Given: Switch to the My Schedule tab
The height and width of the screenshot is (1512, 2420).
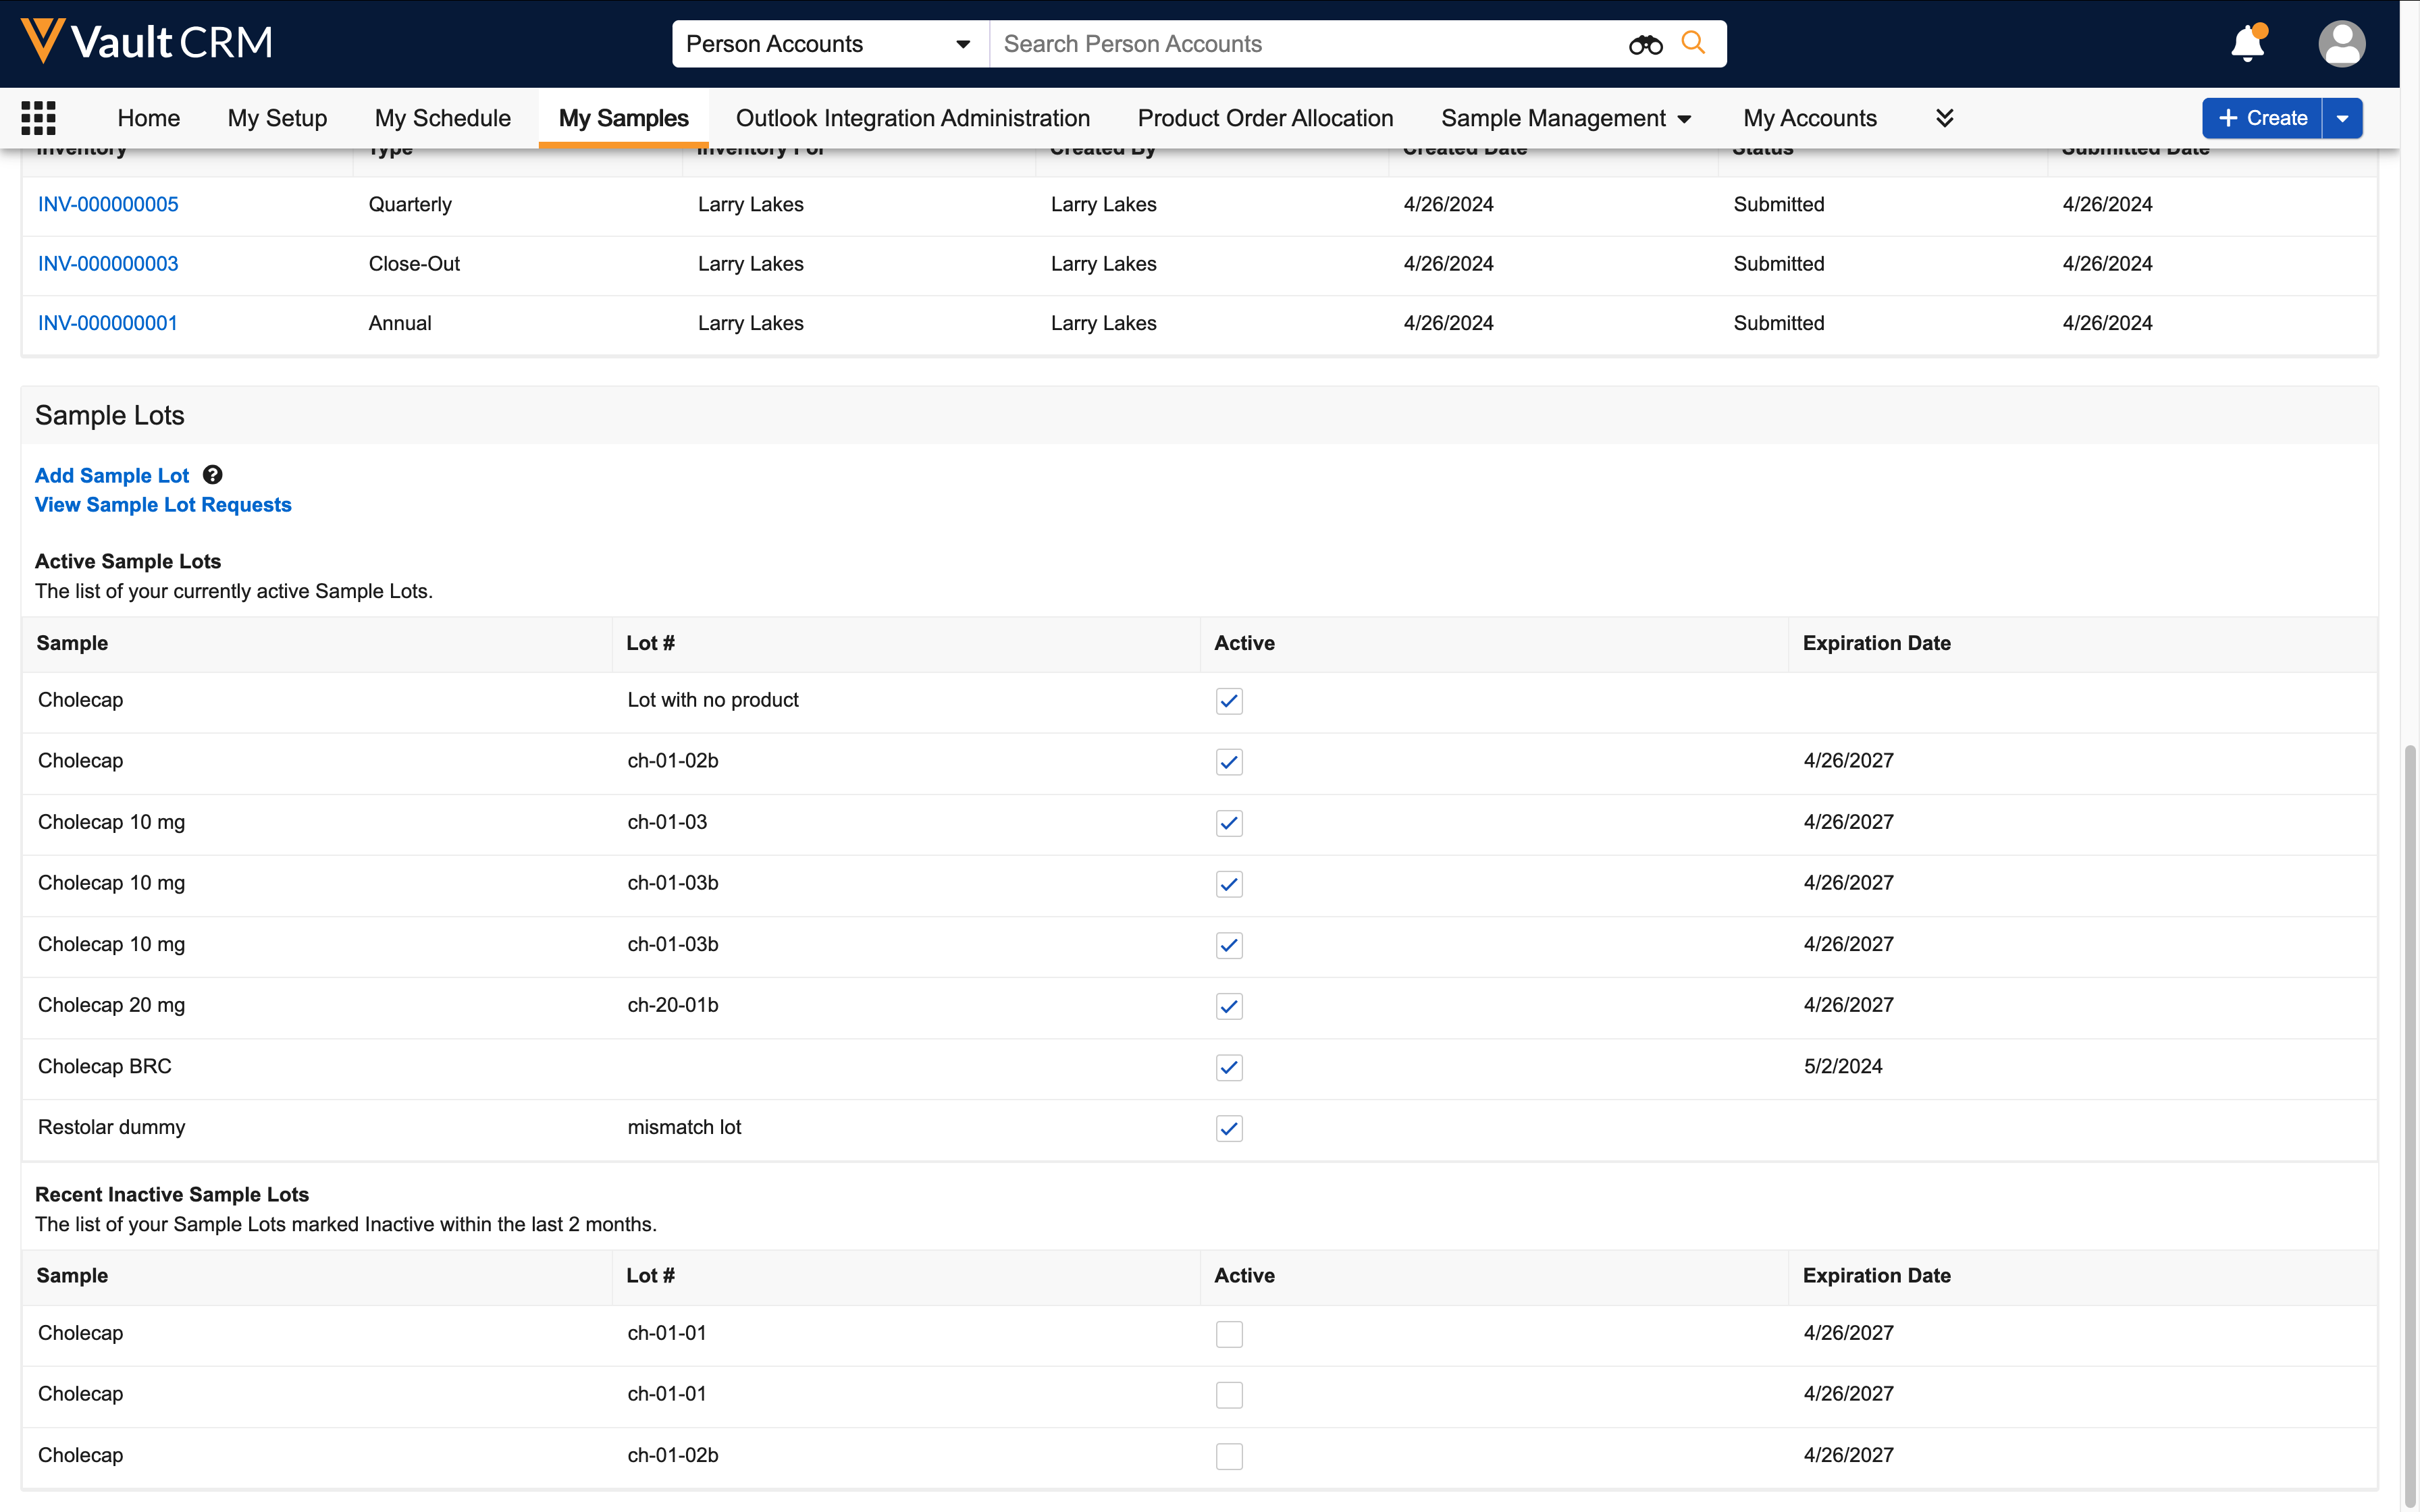Looking at the screenshot, I should [x=442, y=118].
